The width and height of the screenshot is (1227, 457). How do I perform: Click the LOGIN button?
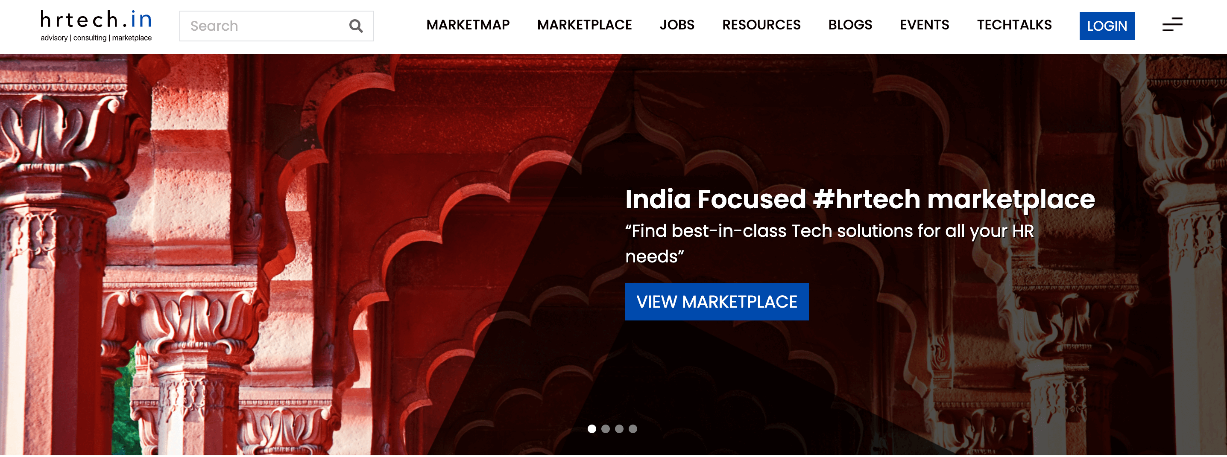1107,26
